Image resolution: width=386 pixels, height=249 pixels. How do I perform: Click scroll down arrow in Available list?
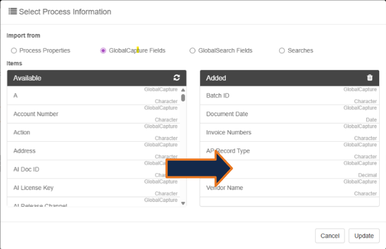coord(183,203)
